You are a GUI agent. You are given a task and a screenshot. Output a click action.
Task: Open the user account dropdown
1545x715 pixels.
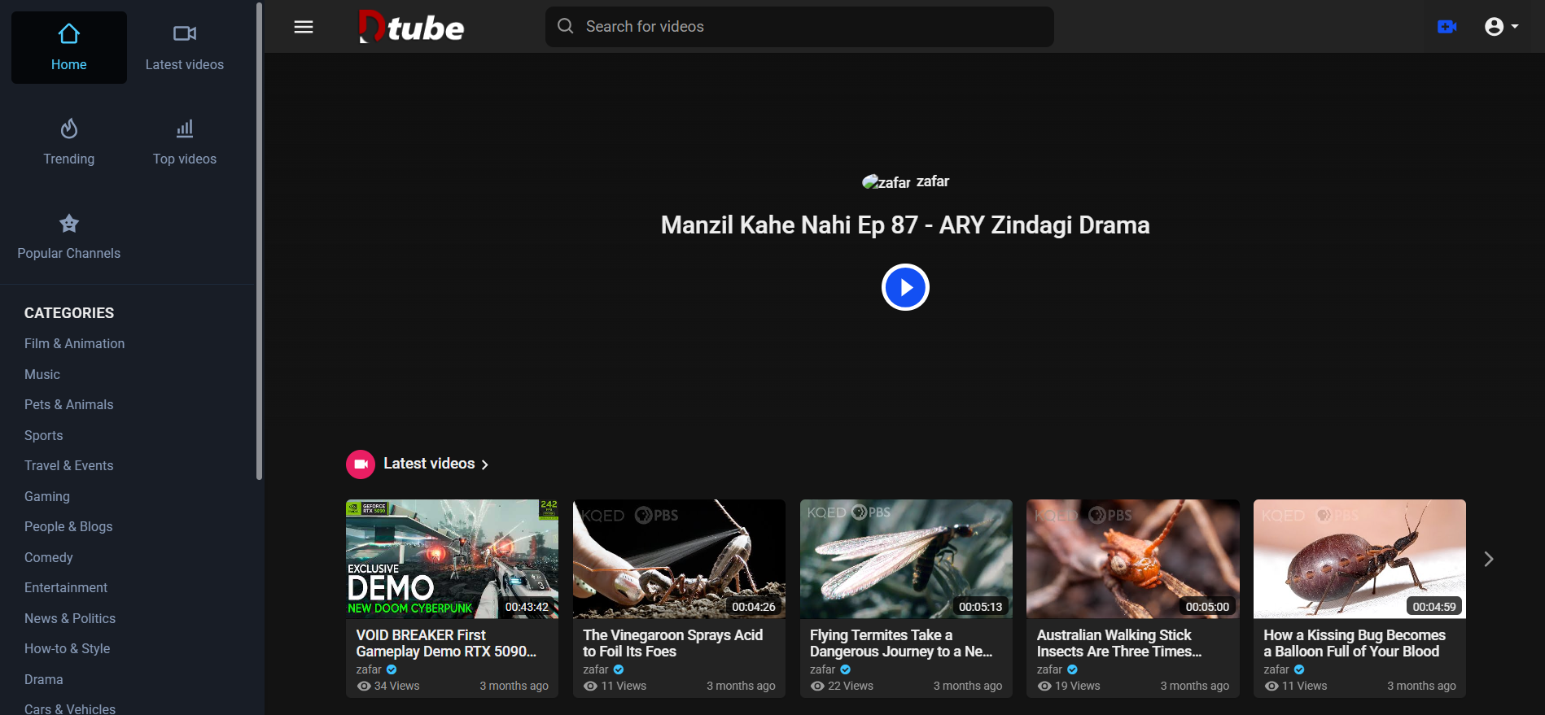[1502, 27]
